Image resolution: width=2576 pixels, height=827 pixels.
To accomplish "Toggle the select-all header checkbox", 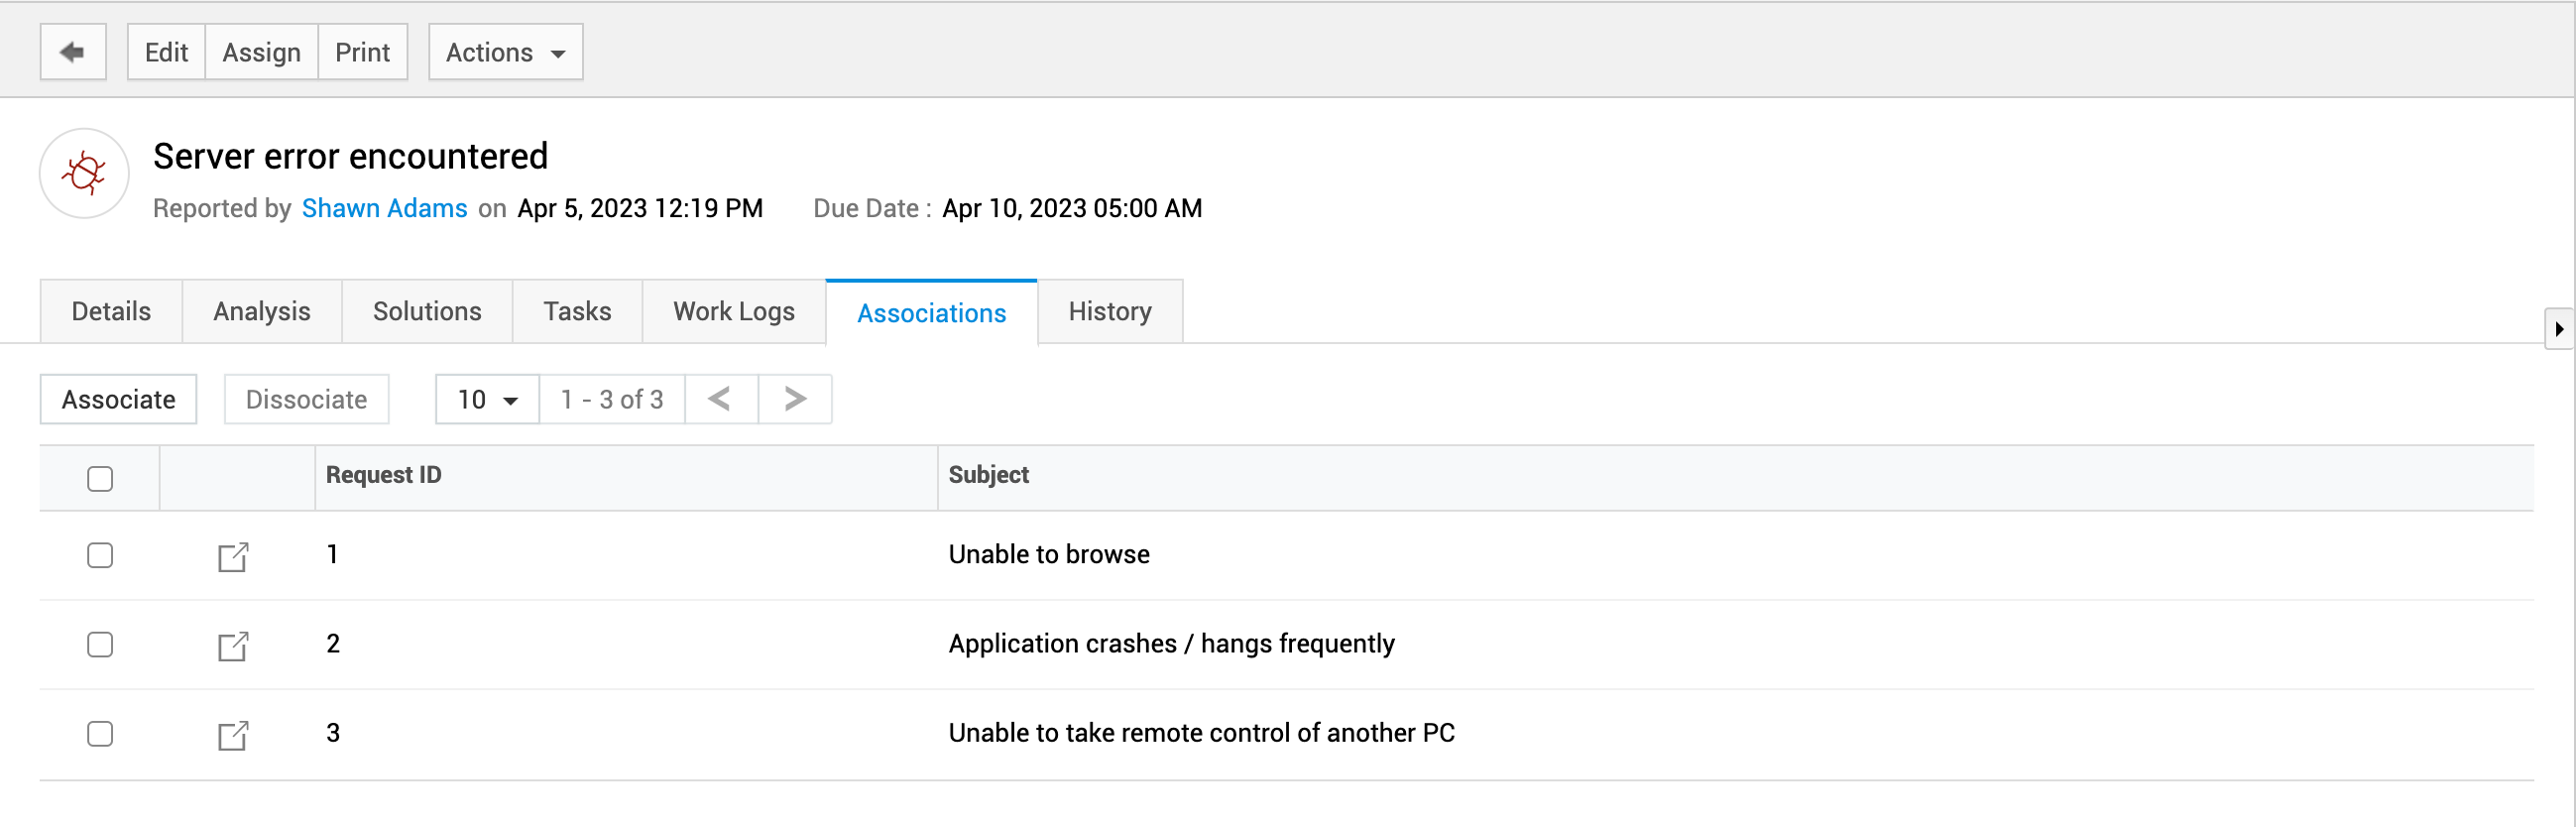I will 100,479.
